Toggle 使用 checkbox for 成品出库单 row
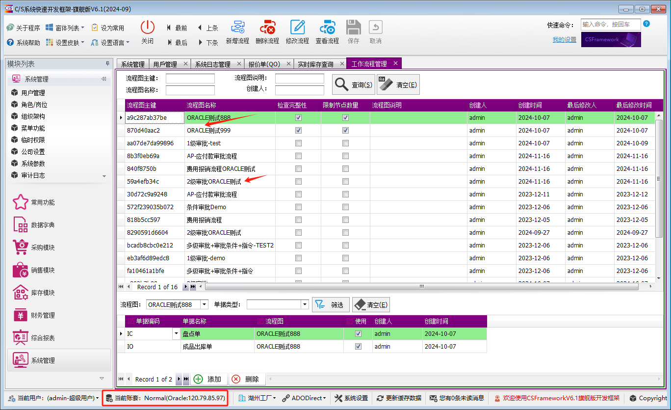The image size is (671, 410). point(358,347)
